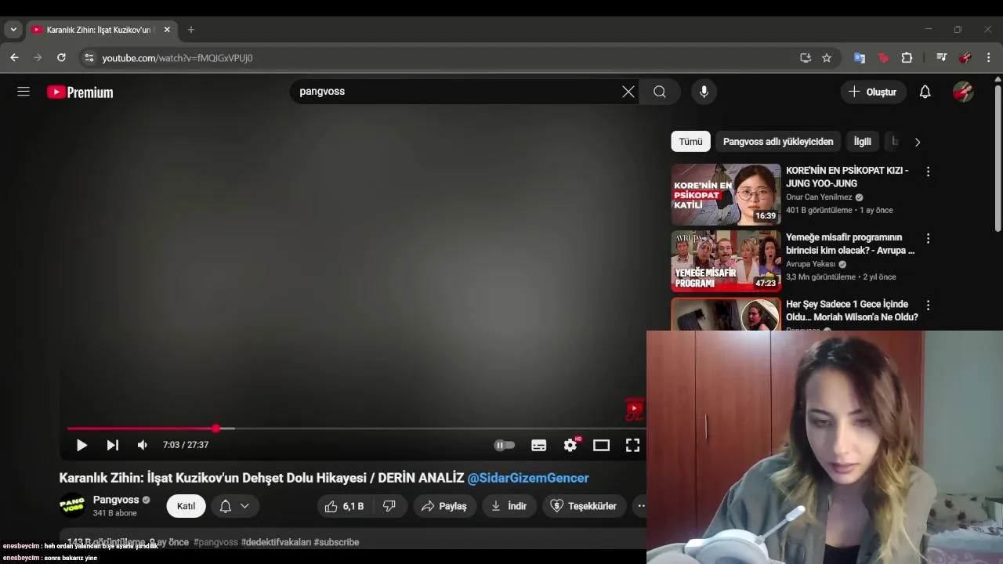1003x564 pixels.
Task: Open tab search dropdown arrow
Action: [13, 30]
